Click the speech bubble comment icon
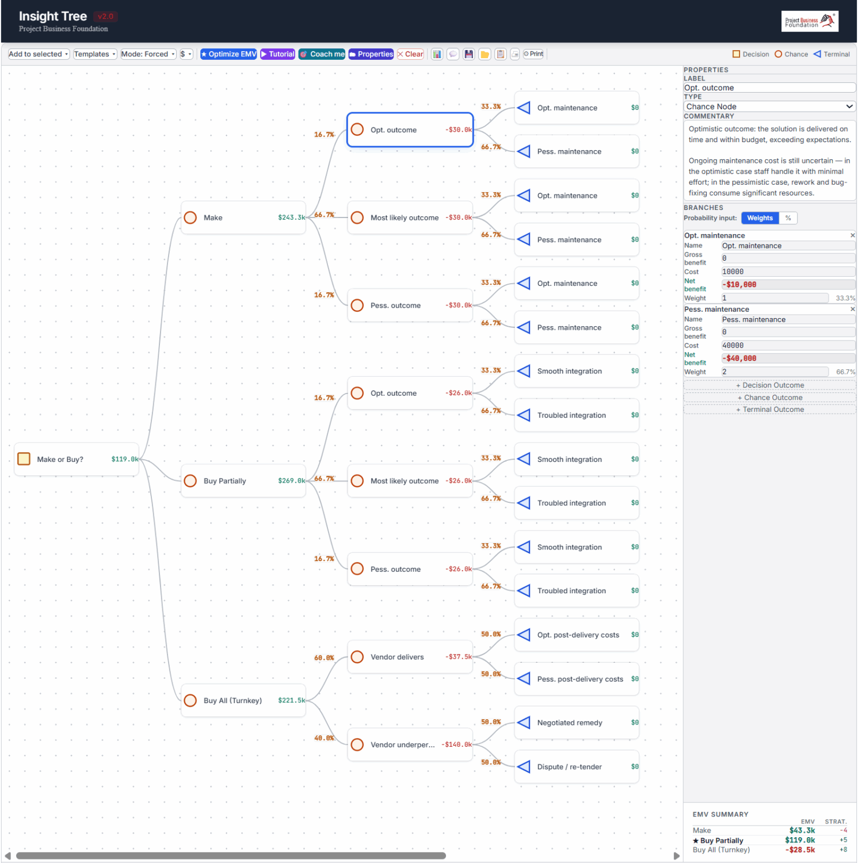 click(453, 54)
